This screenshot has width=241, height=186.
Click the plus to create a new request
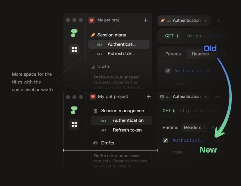tap(217, 97)
